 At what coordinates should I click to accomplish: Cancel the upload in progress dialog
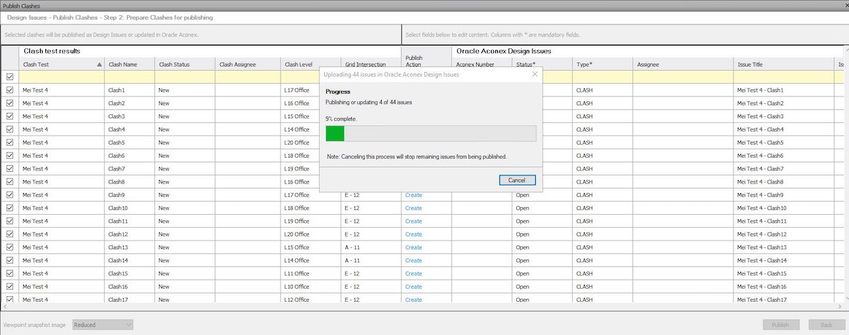(517, 180)
